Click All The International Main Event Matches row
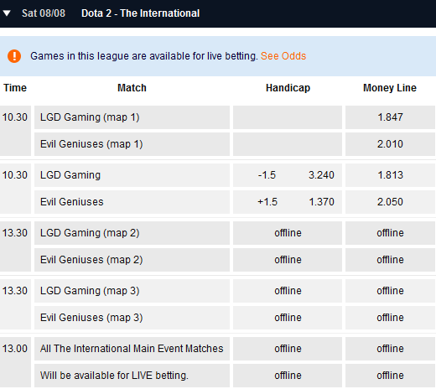Screen dimensions: 436x389 (132, 349)
